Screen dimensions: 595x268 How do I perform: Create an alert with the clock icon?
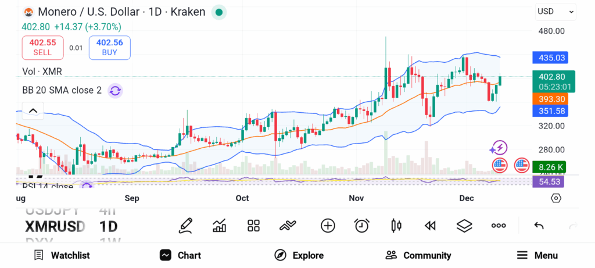click(362, 226)
